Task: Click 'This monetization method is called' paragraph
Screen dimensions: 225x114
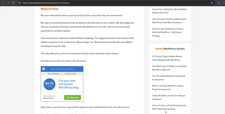Action: [x=87, y=42]
